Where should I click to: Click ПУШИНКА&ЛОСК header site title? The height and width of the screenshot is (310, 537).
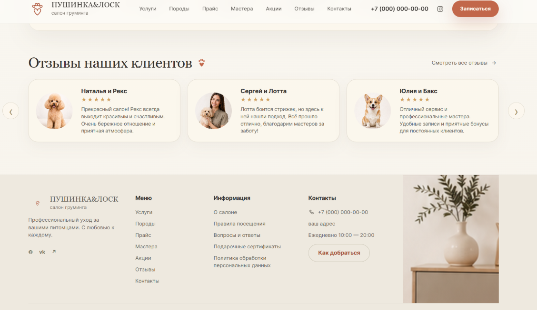pos(86,5)
